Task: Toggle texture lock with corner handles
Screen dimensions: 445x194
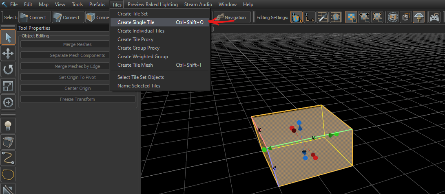Action: (x=377, y=17)
